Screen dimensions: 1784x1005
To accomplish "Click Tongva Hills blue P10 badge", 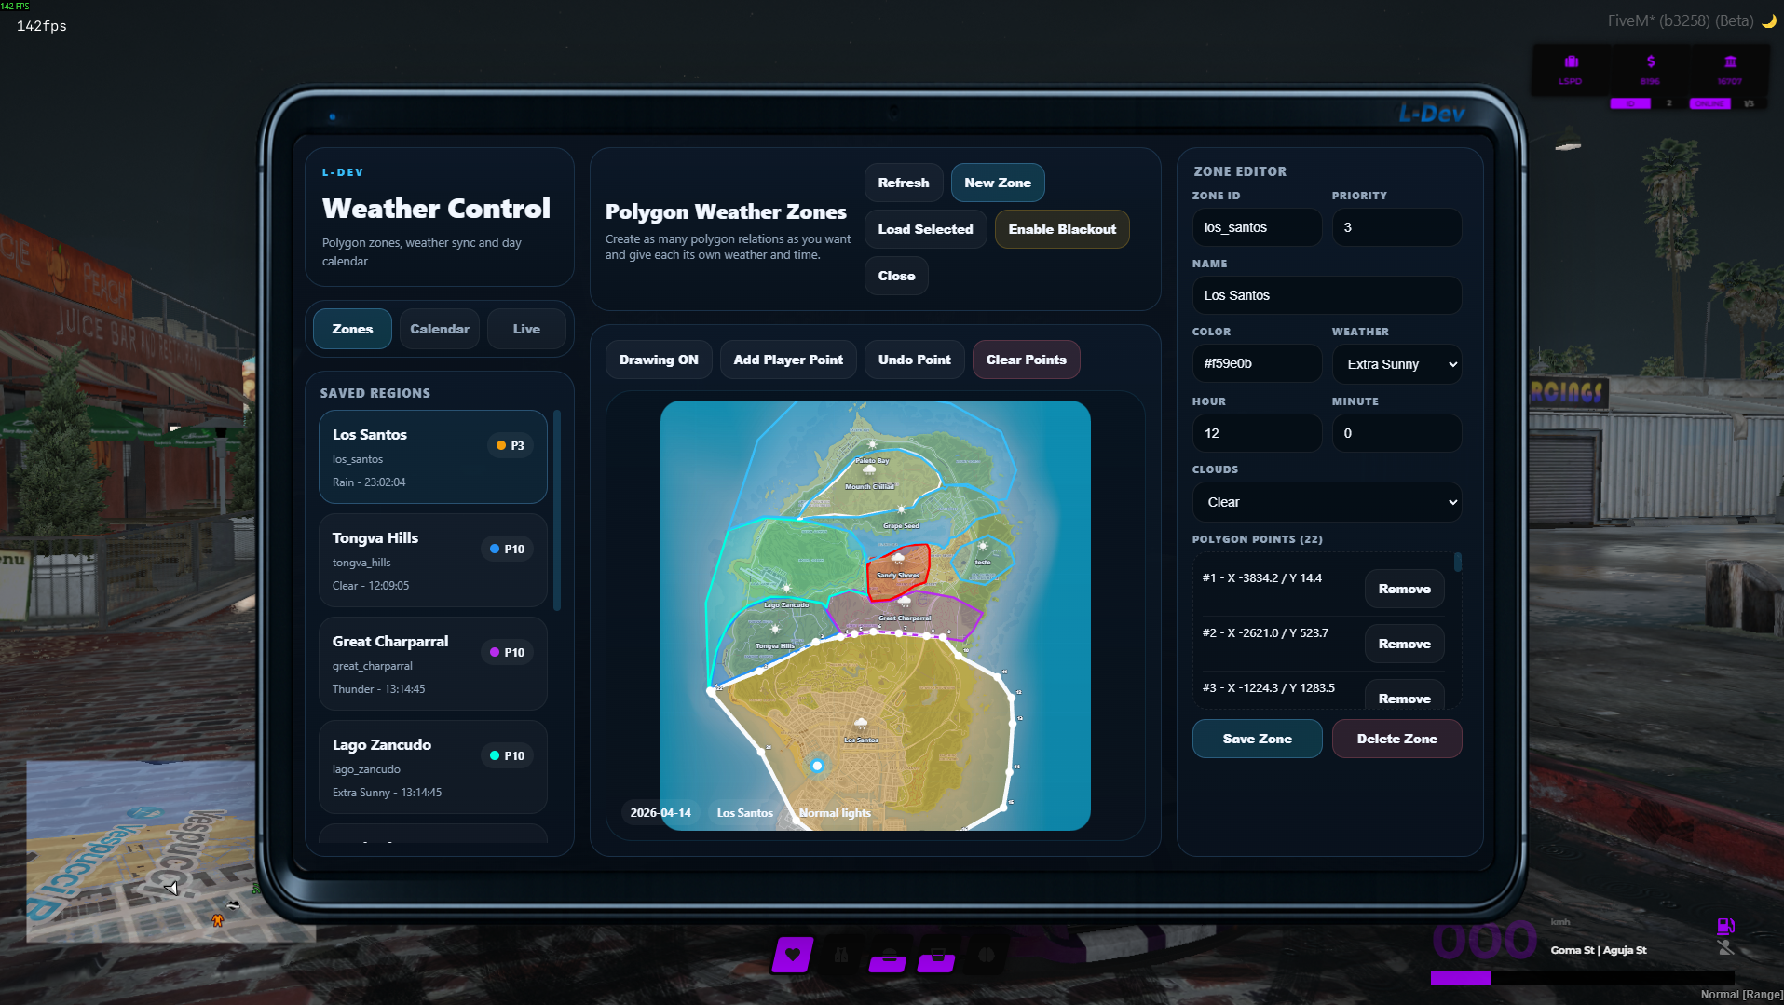I will click(508, 549).
